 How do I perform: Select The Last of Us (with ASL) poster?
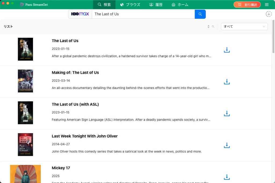click(26, 113)
